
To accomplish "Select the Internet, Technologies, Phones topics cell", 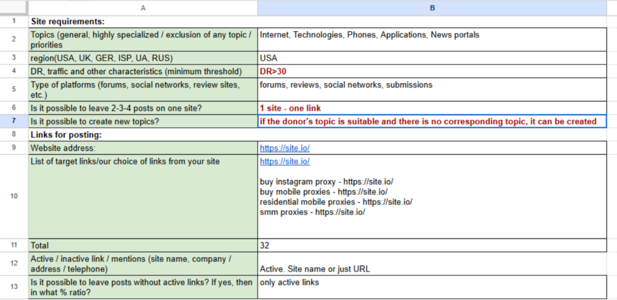I will click(x=432, y=39).
